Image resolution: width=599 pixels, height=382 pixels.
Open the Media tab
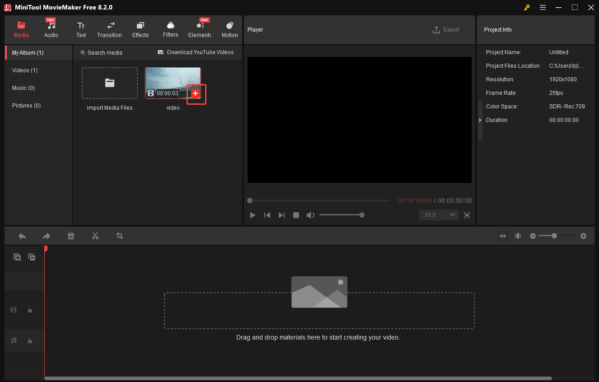21,29
